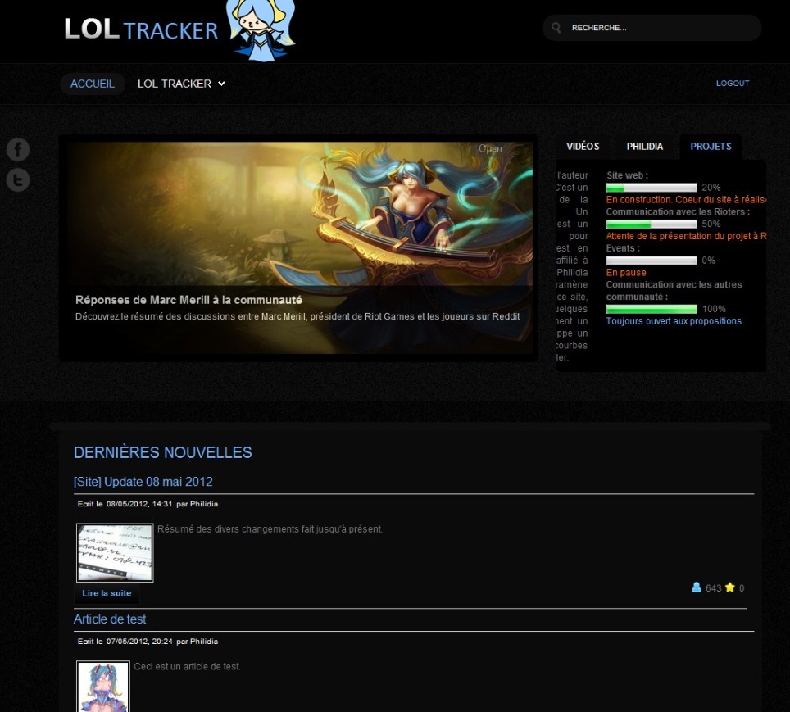Switch to the PHILIDIA tab

645,147
